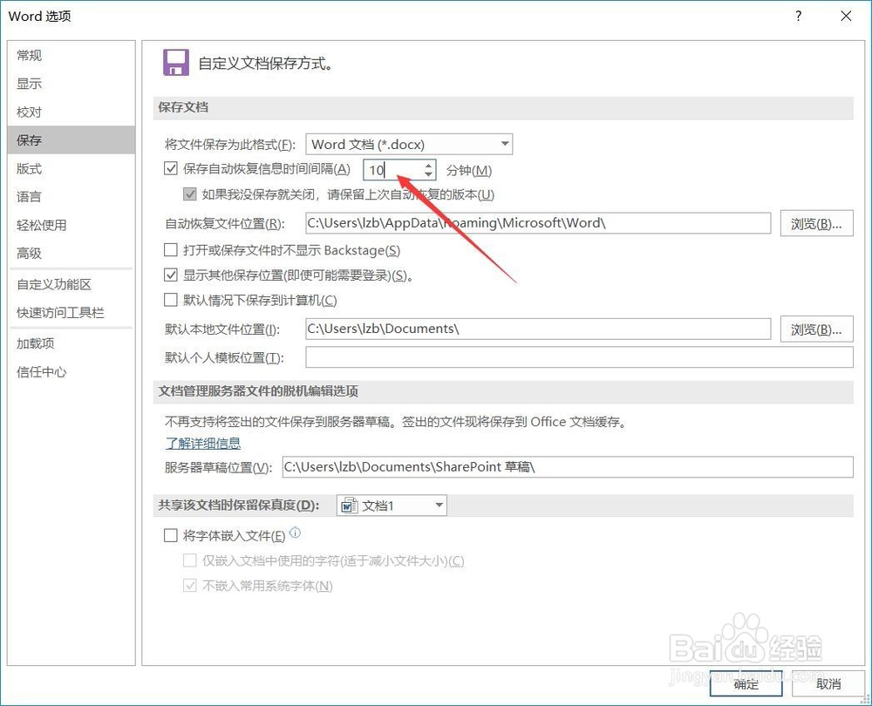Toggle 保存自动恢复信息时间间隔 checkbox
872x706 pixels.
click(171, 168)
